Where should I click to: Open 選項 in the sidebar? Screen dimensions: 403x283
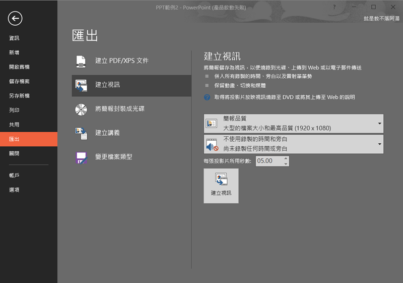click(14, 190)
